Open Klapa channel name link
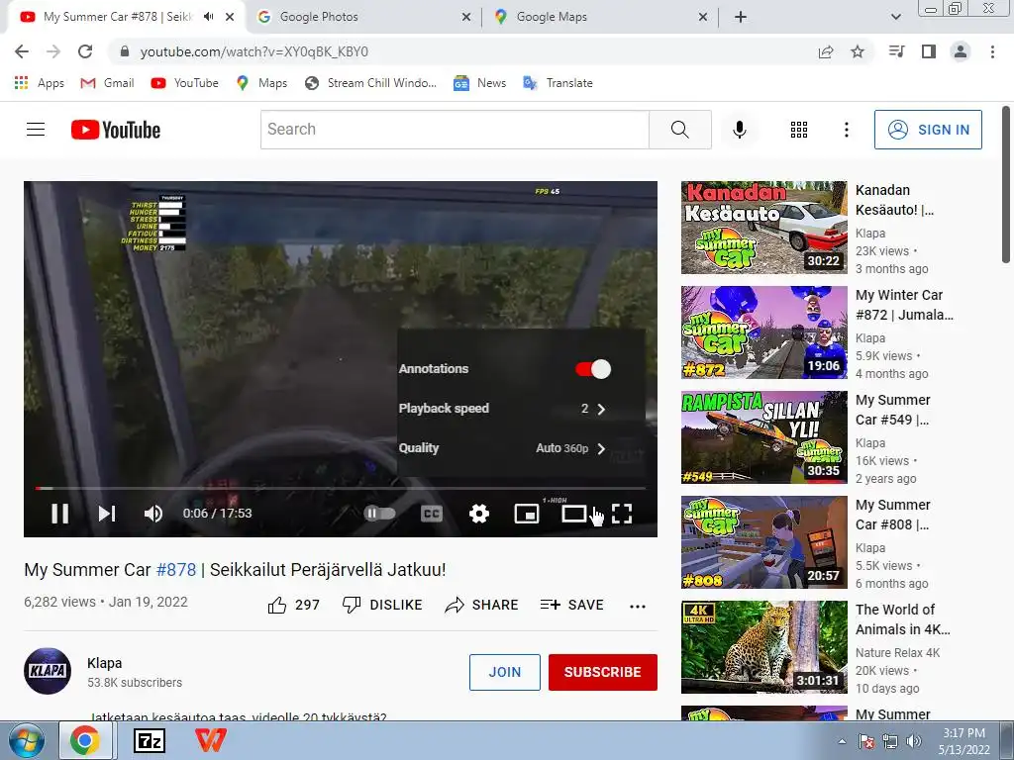 point(105,663)
